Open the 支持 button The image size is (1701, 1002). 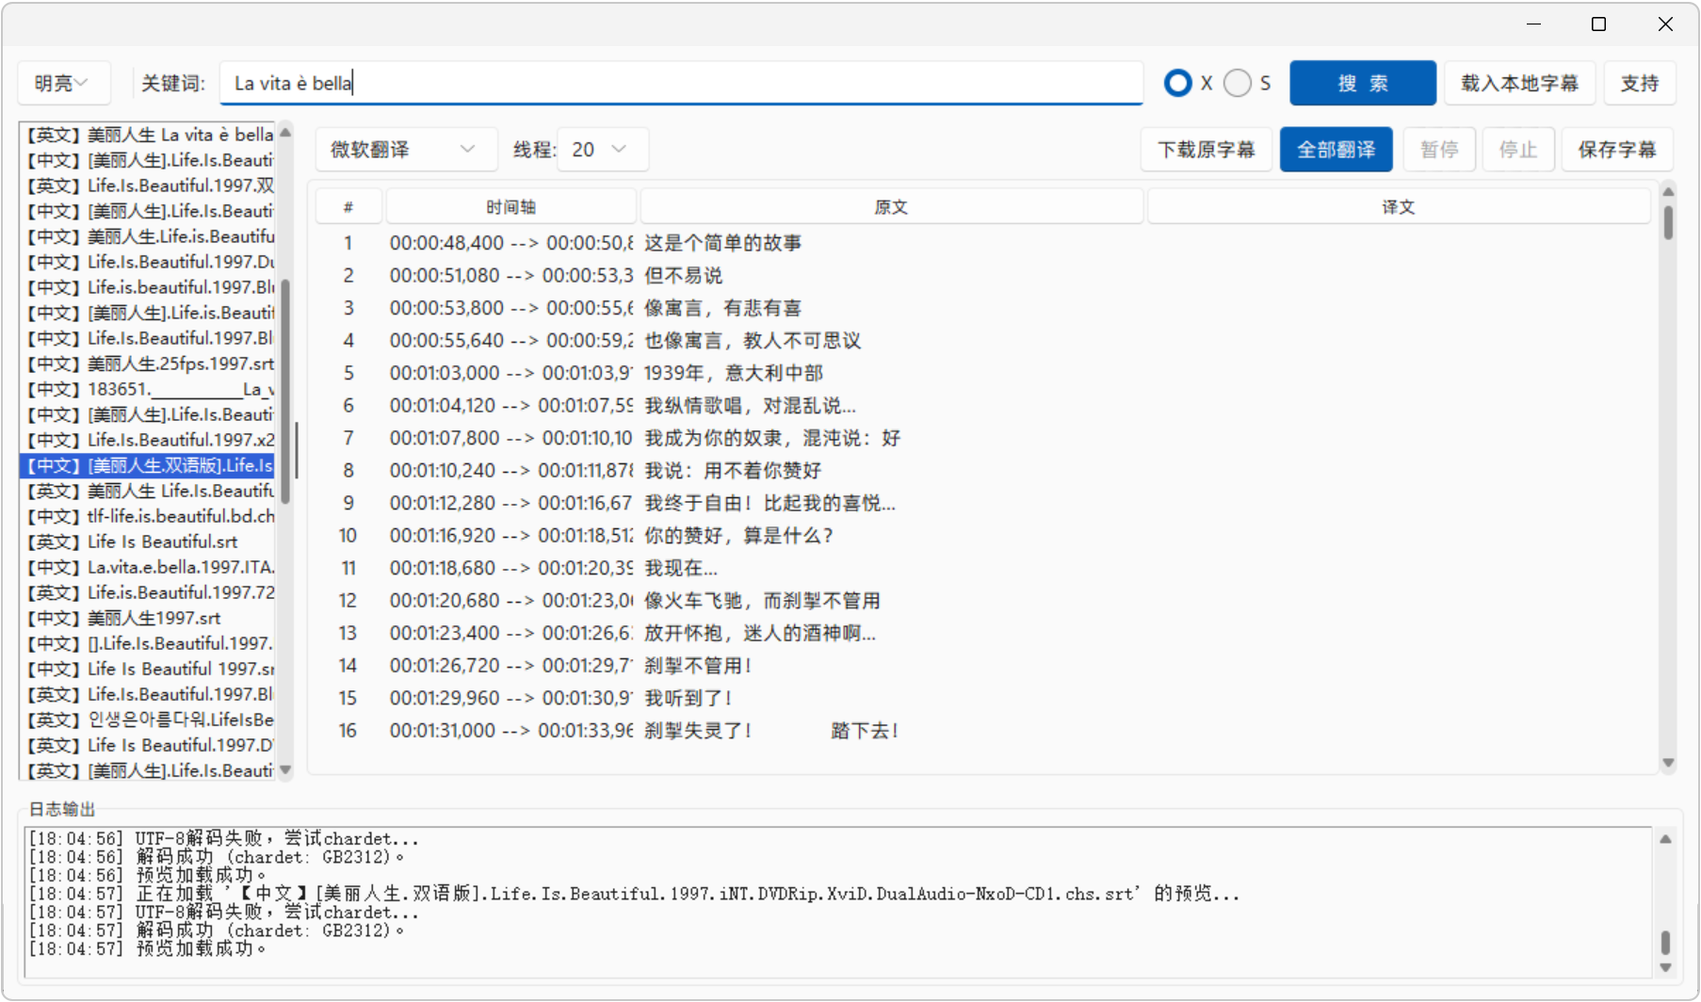(x=1639, y=83)
